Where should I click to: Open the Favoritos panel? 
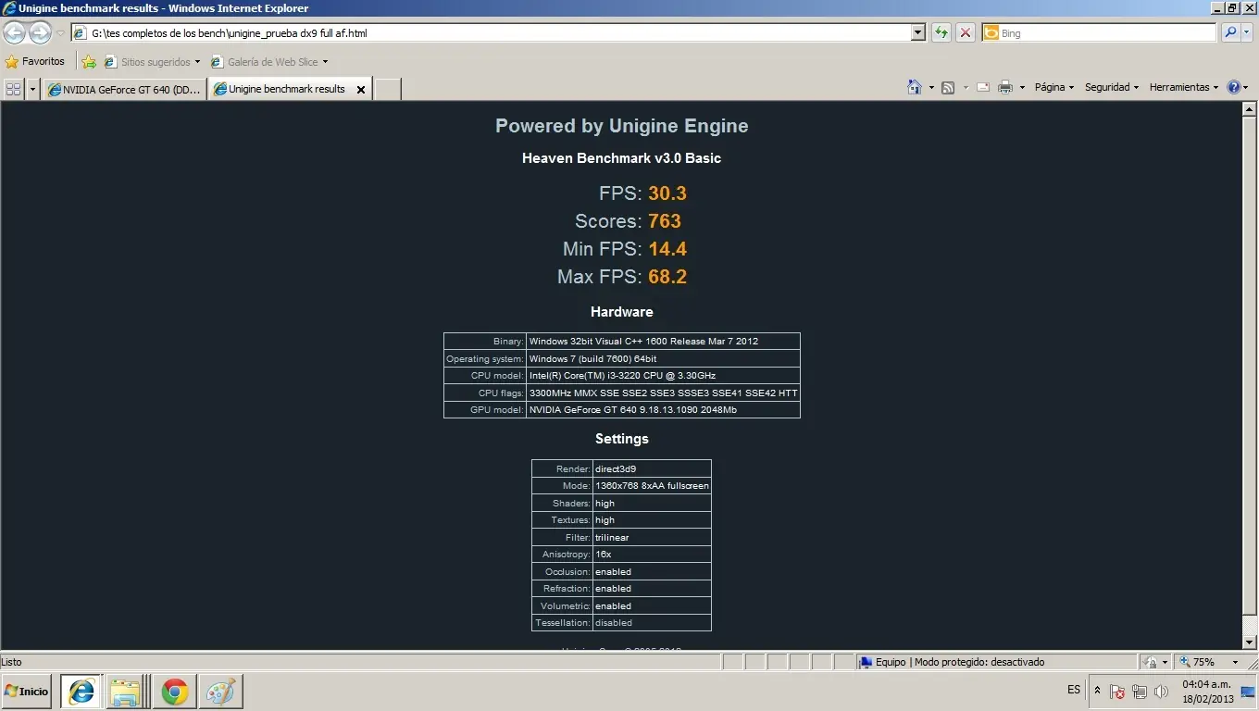[35, 62]
